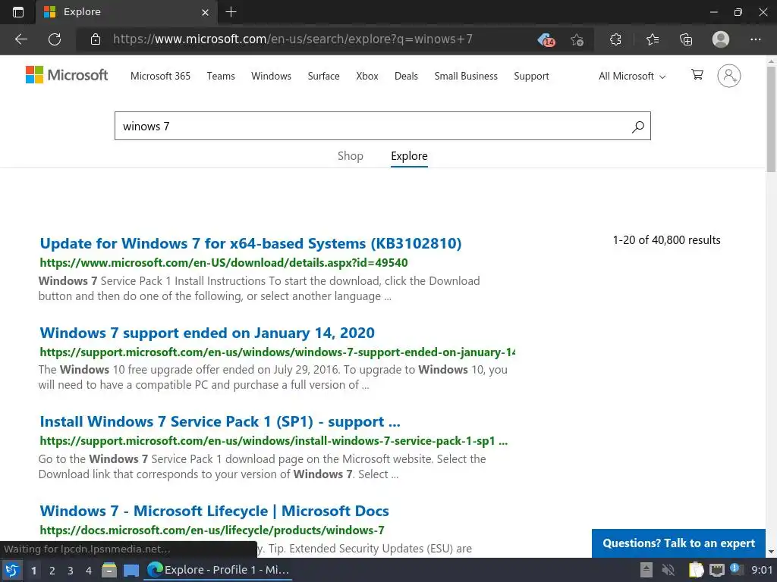Open Support in navigation menu
The width and height of the screenshot is (777, 582).
click(531, 77)
